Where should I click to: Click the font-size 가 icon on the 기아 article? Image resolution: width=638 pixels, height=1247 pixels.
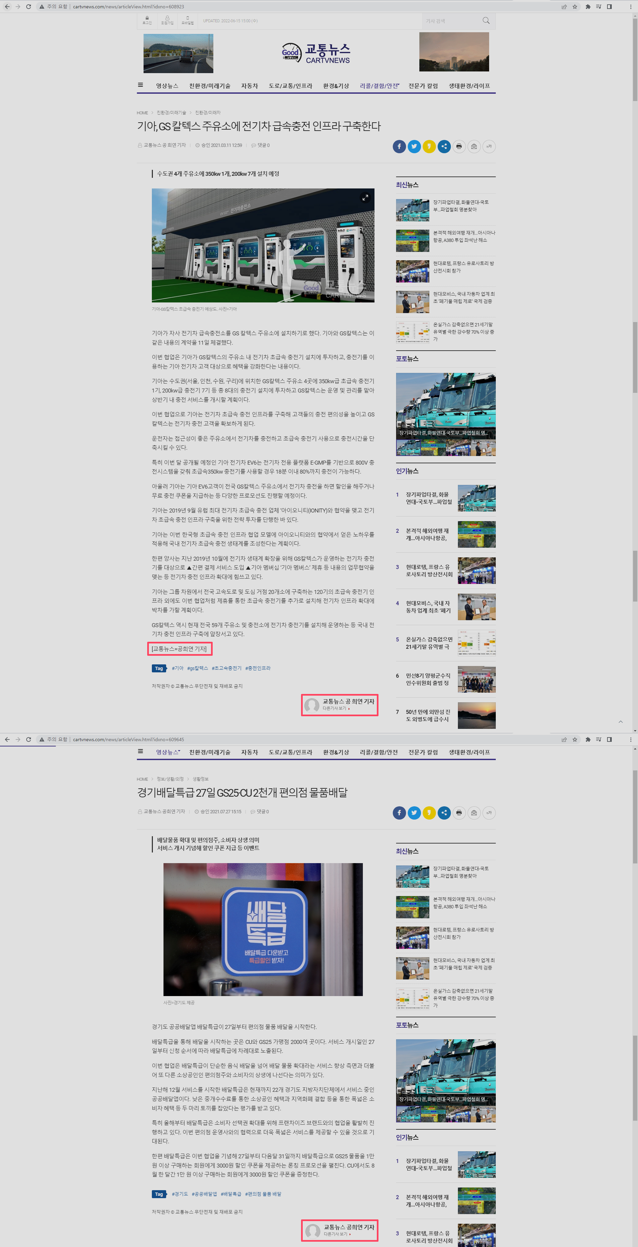pos(489,146)
